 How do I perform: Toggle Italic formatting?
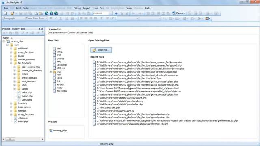[56, 19]
